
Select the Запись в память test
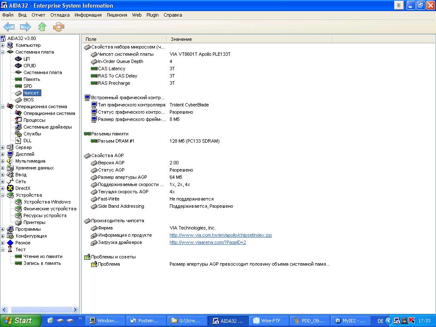pyautogui.click(x=42, y=263)
